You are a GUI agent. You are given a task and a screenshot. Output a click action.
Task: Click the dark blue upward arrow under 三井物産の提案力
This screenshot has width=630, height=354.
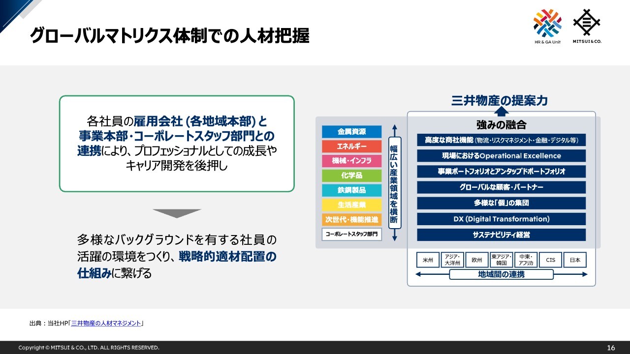click(501, 111)
